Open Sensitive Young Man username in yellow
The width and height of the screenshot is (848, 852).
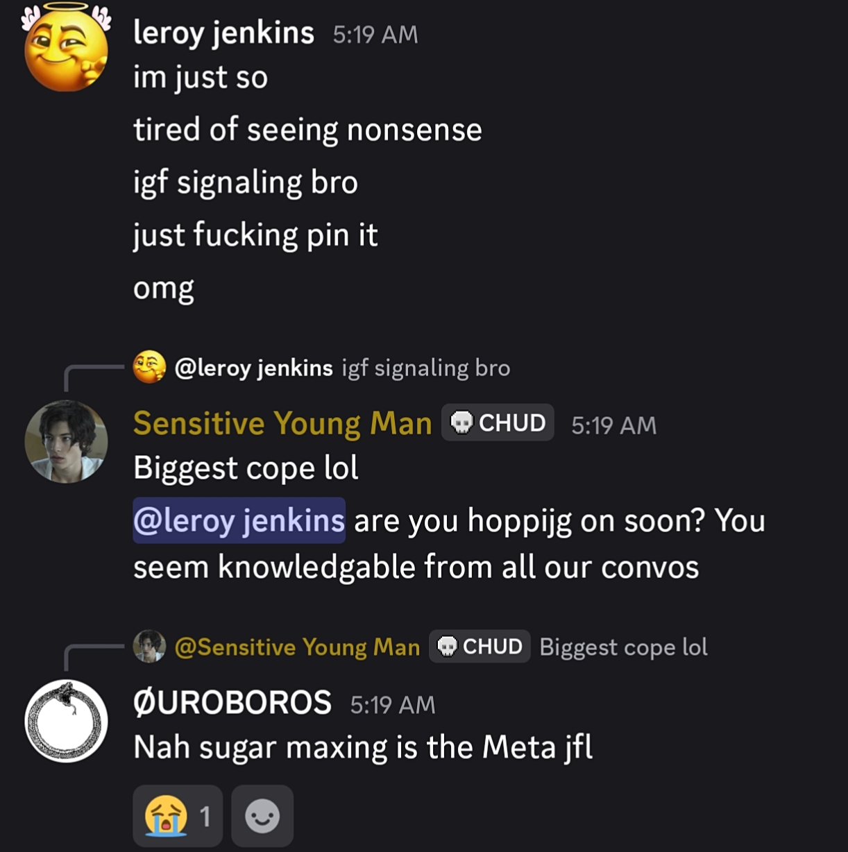(x=282, y=423)
